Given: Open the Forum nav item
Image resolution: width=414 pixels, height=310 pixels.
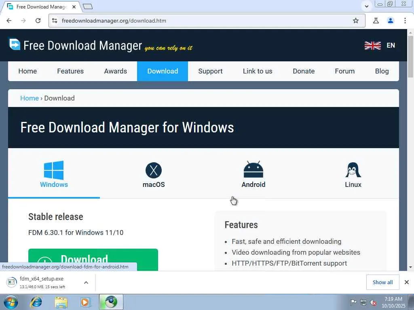Looking at the screenshot, I should tap(344, 71).
